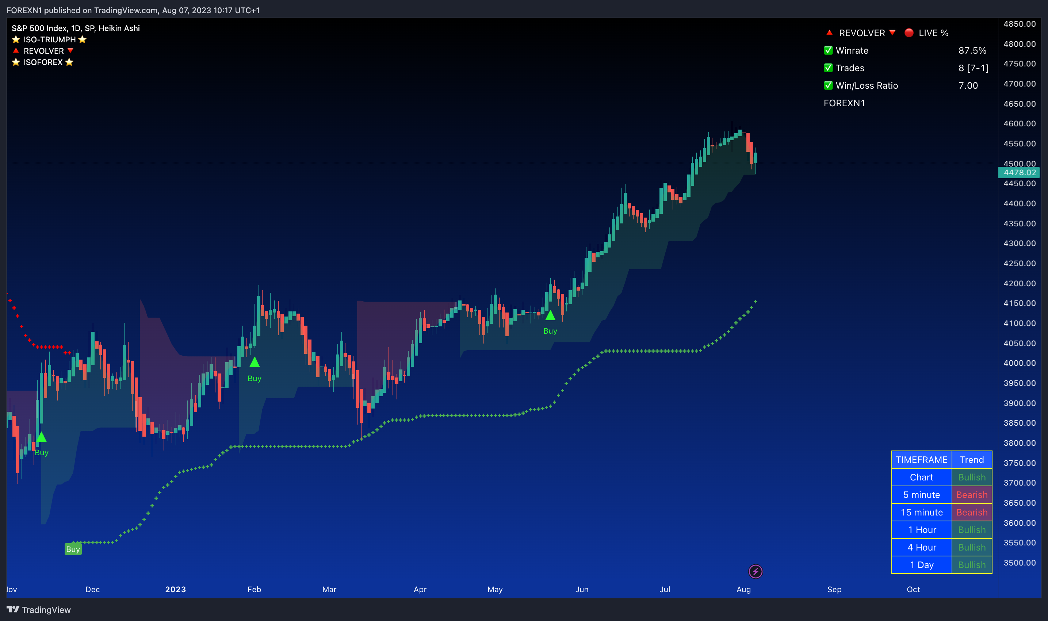The height and width of the screenshot is (621, 1048).
Task: Click the Bullish cell in 4 Hour row
Action: click(972, 547)
